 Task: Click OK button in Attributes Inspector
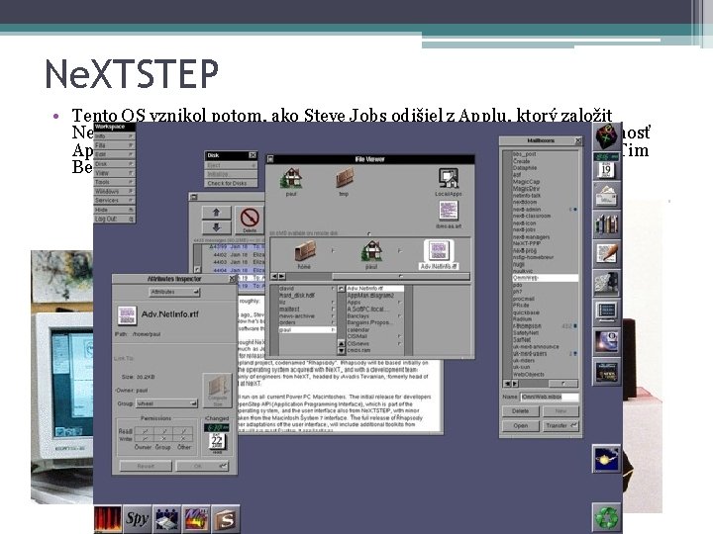[x=202, y=466]
